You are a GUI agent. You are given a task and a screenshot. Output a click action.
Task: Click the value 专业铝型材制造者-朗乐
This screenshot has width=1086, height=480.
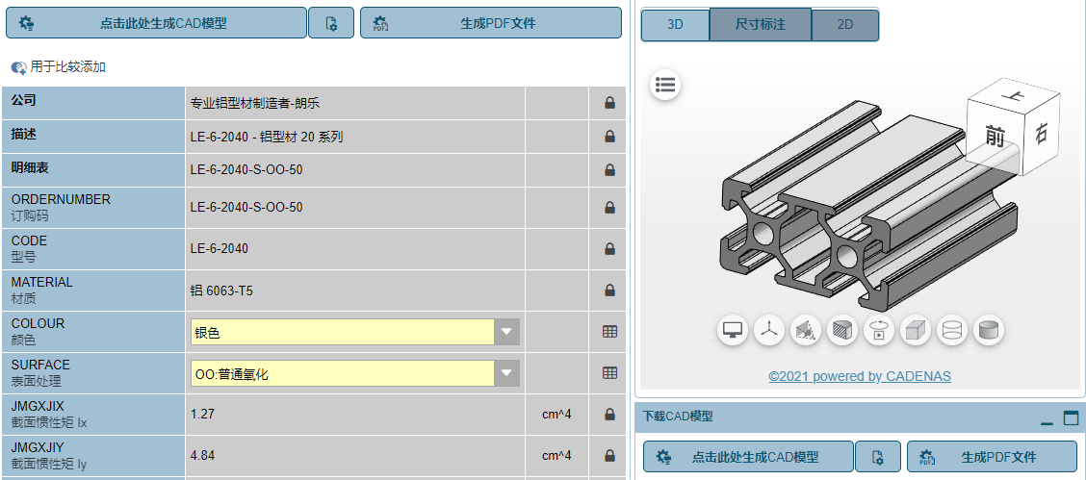click(255, 104)
